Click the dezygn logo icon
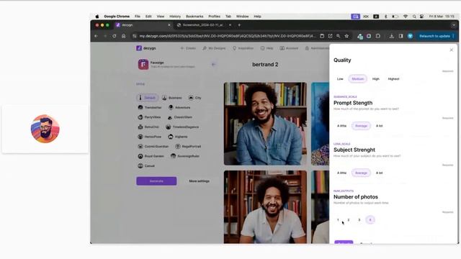The image size is (461, 259). click(x=139, y=48)
